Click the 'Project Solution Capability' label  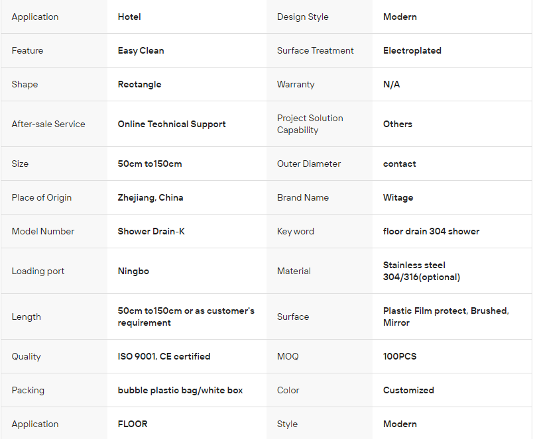click(310, 124)
